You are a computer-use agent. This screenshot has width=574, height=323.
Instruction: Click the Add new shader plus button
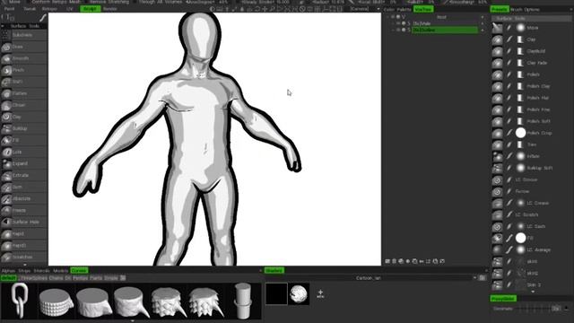(x=320, y=293)
